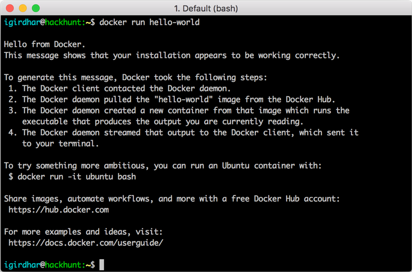Click the "docker run hello-world" command text
The width and height of the screenshot is (412, 272).
(150, 22)
